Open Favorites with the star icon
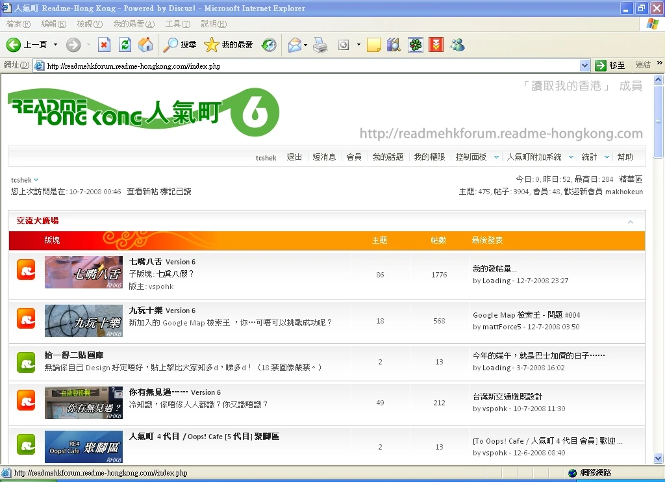 211,45
